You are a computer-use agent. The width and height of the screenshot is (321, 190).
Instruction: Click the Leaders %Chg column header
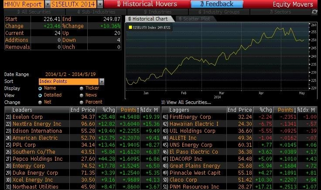pyautogui.click(x=106, y=110)
